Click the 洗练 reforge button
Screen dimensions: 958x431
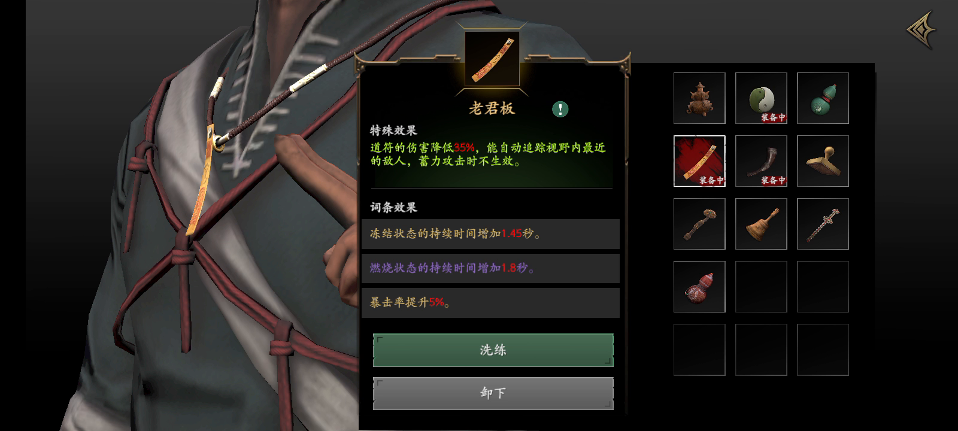pos(493,350)
